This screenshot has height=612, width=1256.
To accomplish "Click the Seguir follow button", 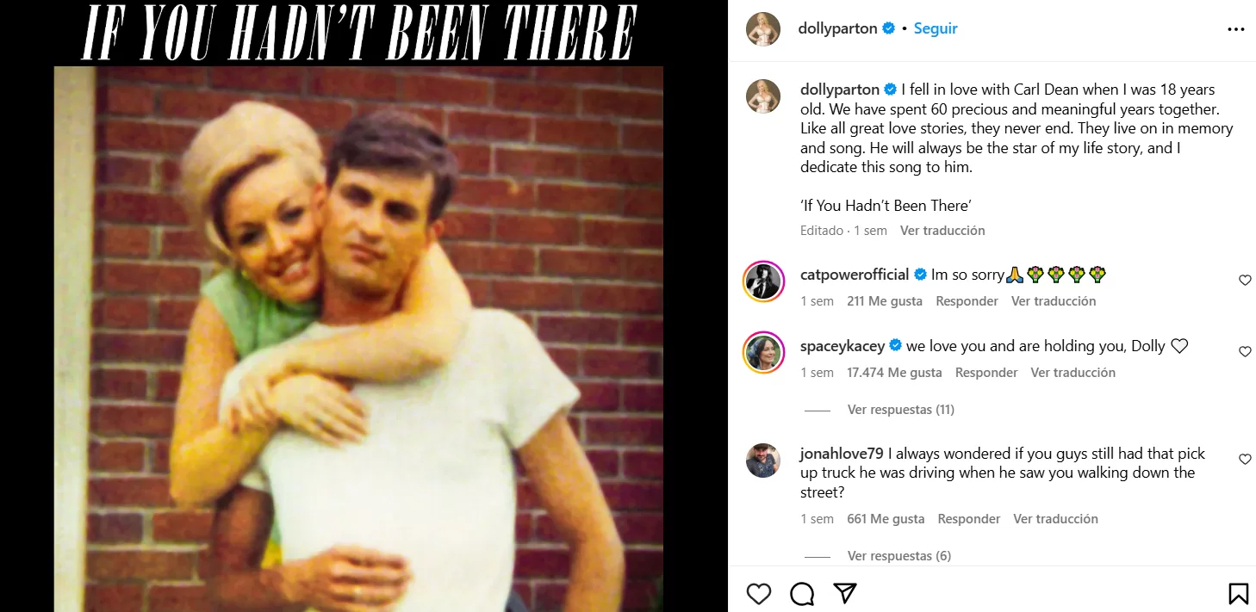I will pos(936,28).
